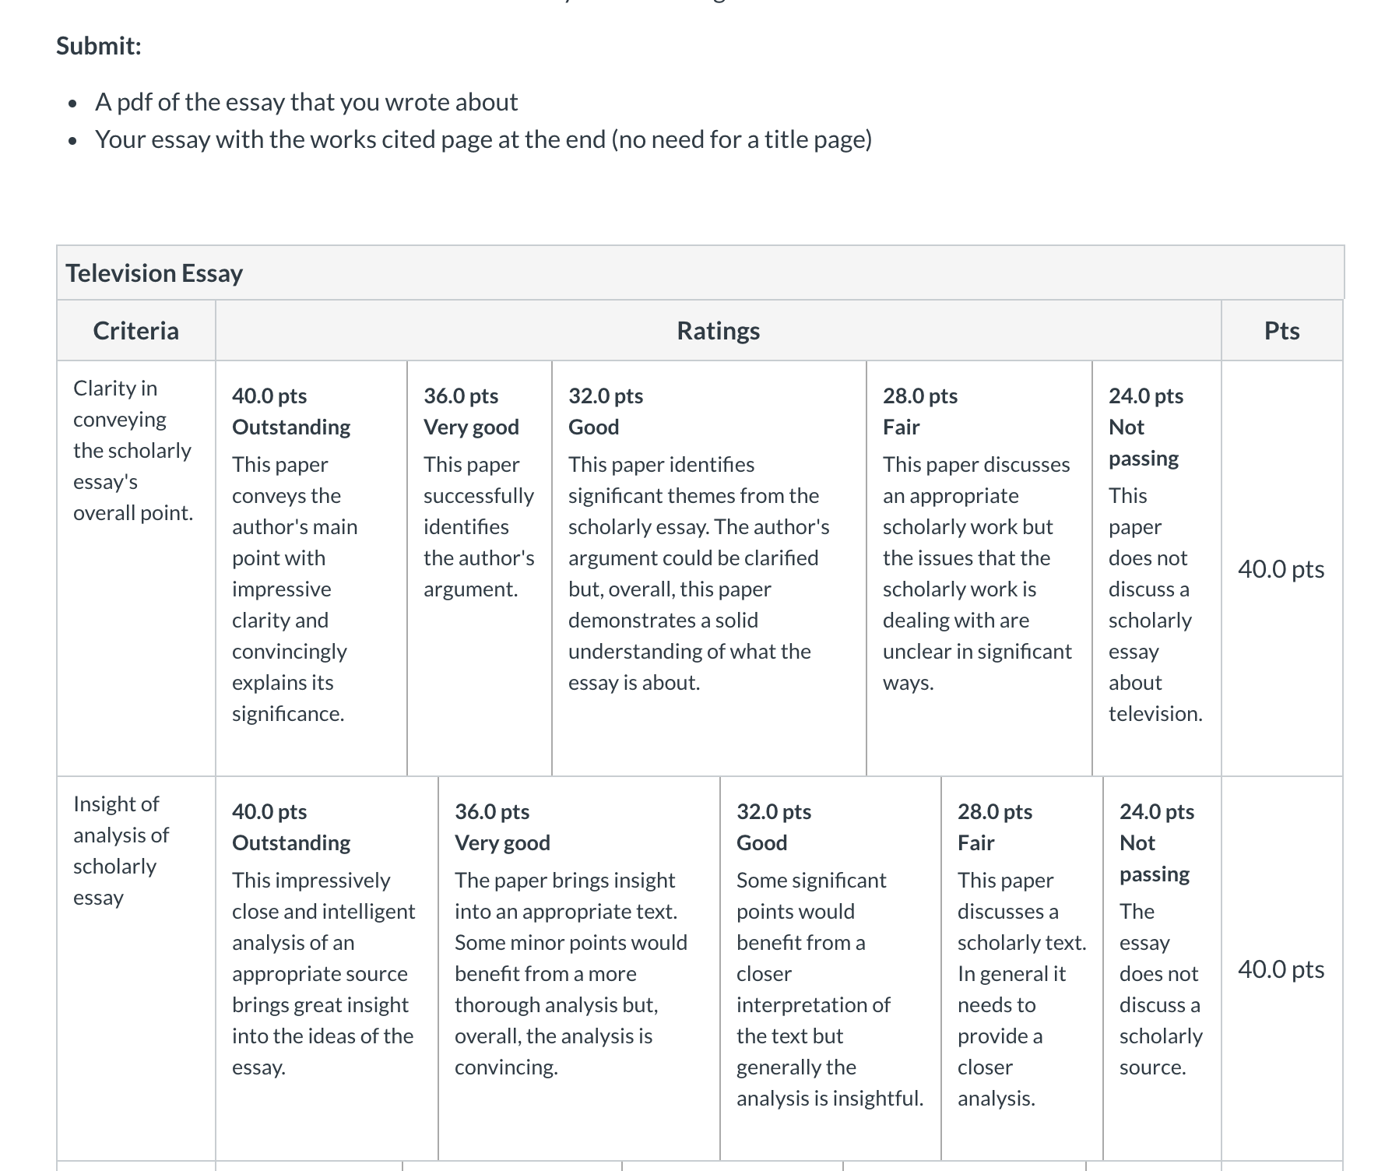Select the Ratings column header
The image size is (1392, 1171).
718,331
